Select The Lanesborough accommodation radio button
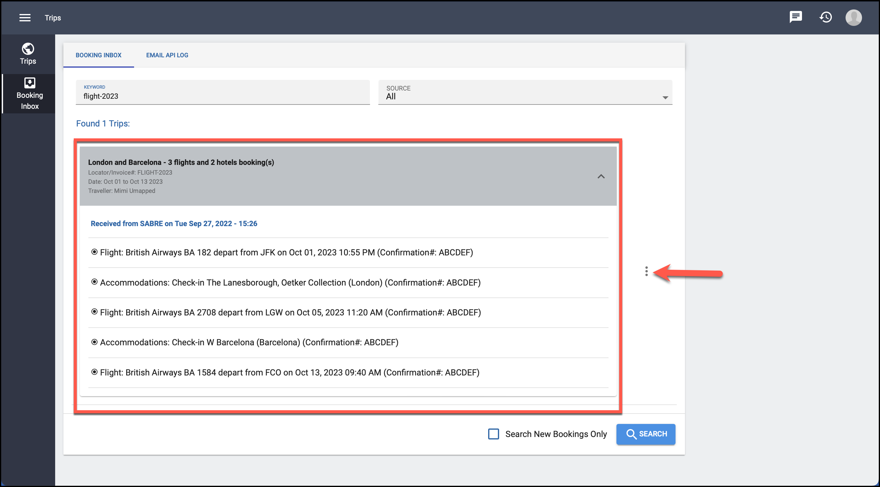The image size is (880, 487). pyautogui.click(x=94, y=282)
